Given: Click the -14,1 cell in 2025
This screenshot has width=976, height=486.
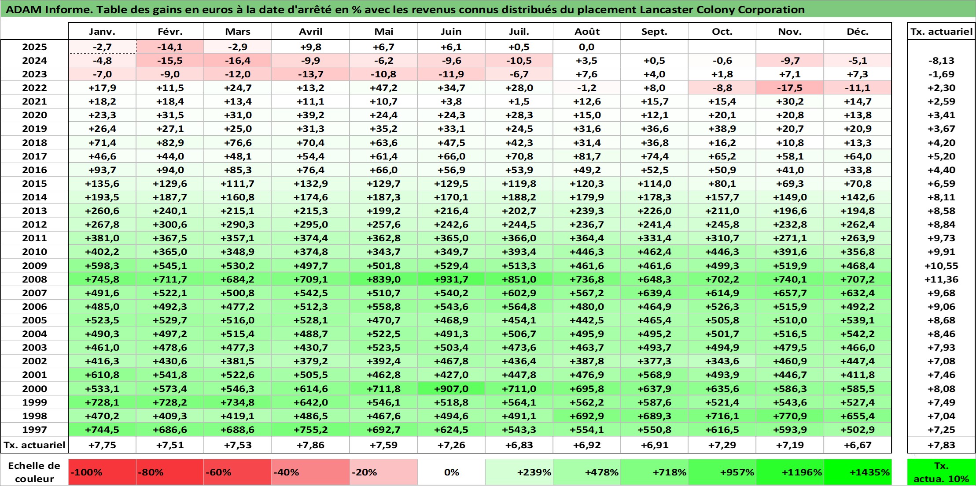Looking at the screenshot, I should click(170, 47).
